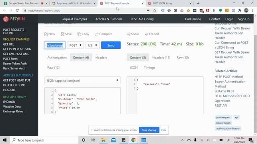Open the request Headers tab
This screenshot has height=144, width=257.
[101, 58]
